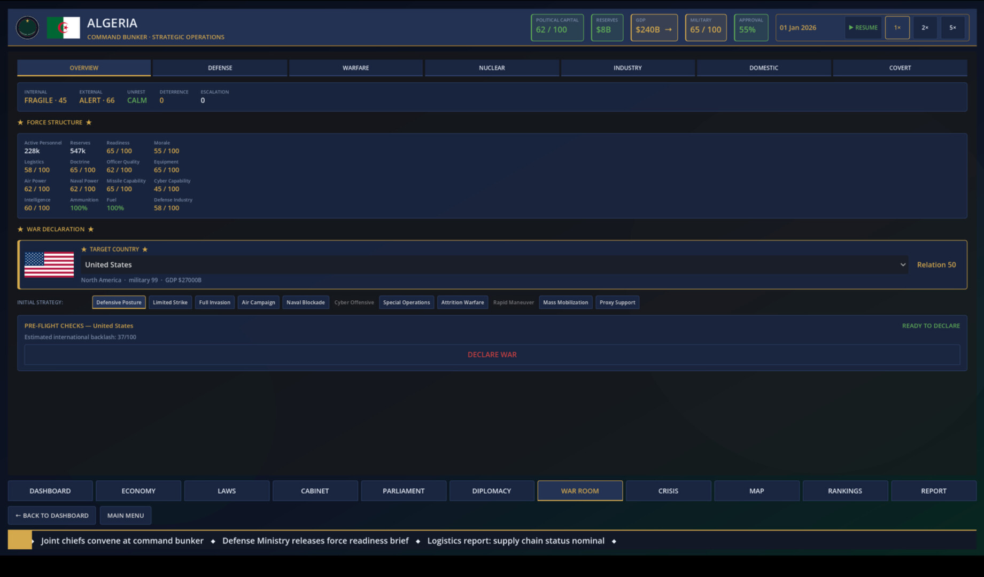Click Reserves value 547k
The height and width of the screenshot is (577, 984).
click(x=78, y=151)
